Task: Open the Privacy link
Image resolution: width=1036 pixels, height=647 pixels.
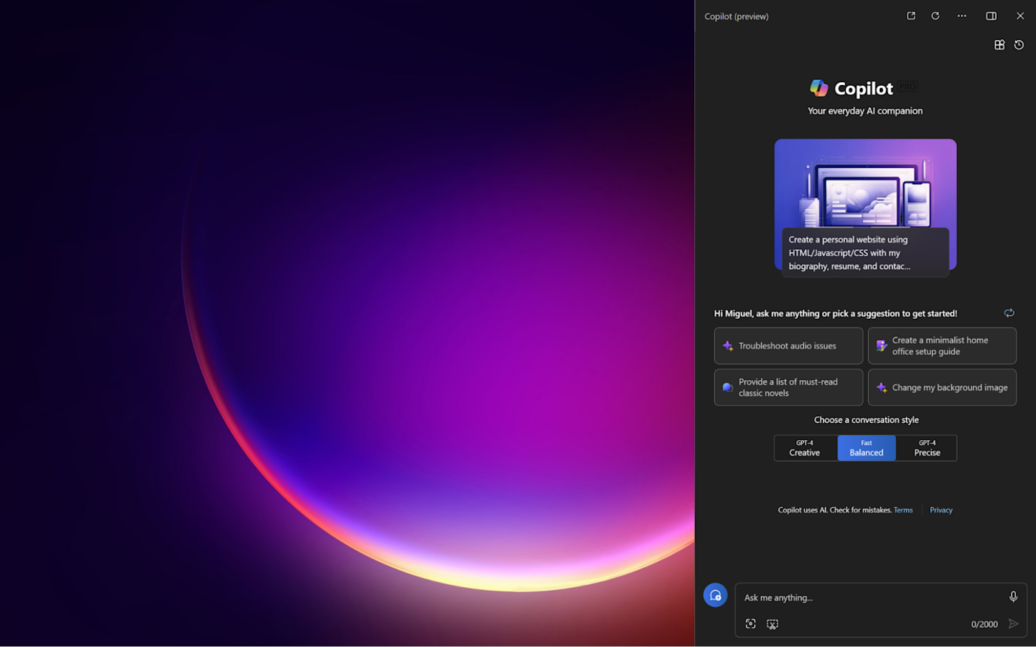Action: (941, 510)
